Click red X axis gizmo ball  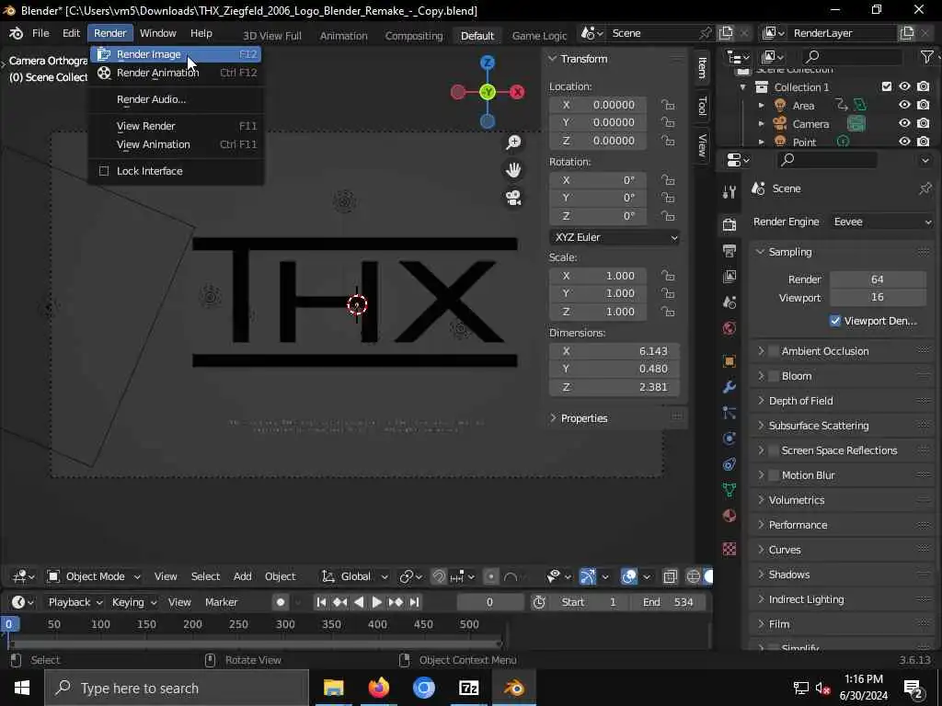tap(517, 92)
